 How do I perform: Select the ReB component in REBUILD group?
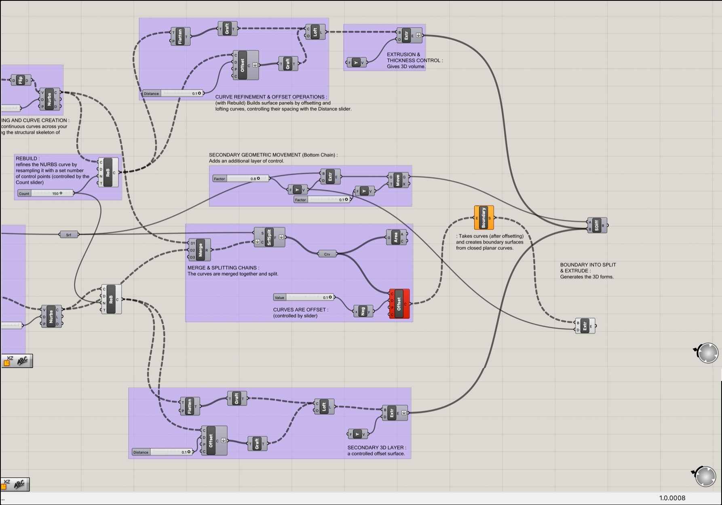(x=108, y=173)
